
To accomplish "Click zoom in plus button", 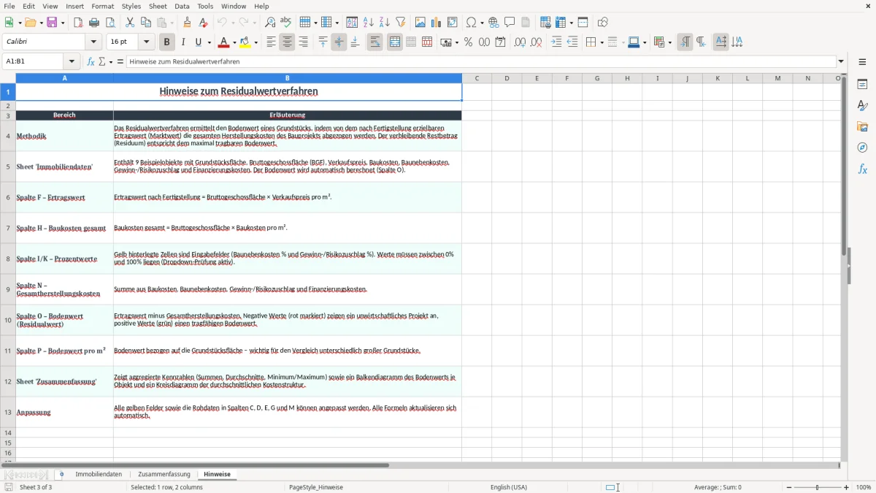I will pos(847,487).
